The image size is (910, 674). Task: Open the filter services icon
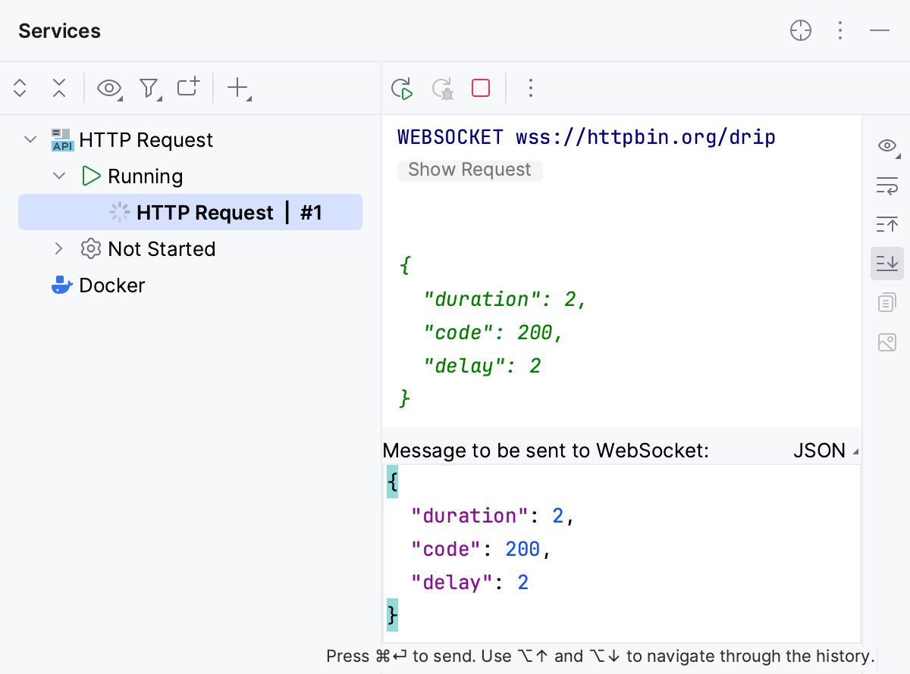149,88
